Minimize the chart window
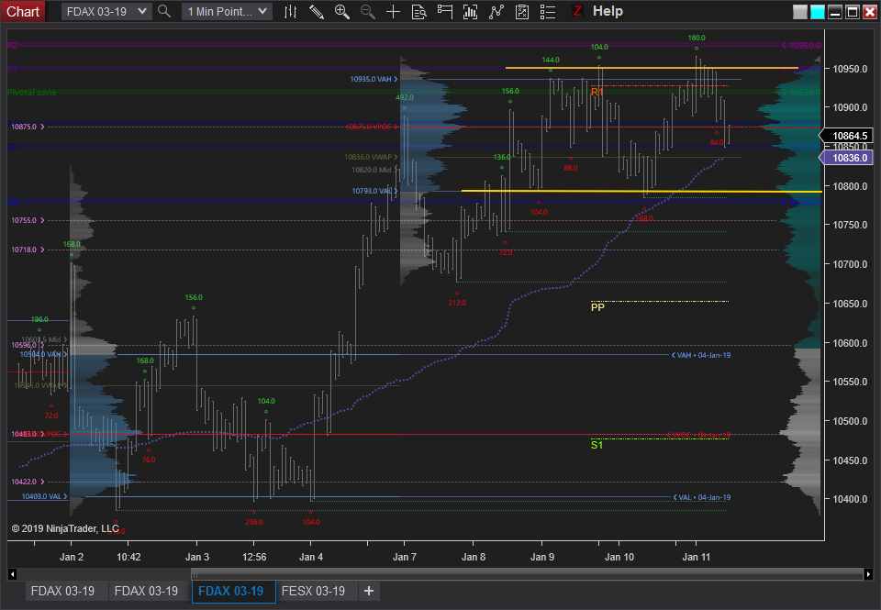 [835, 12]
